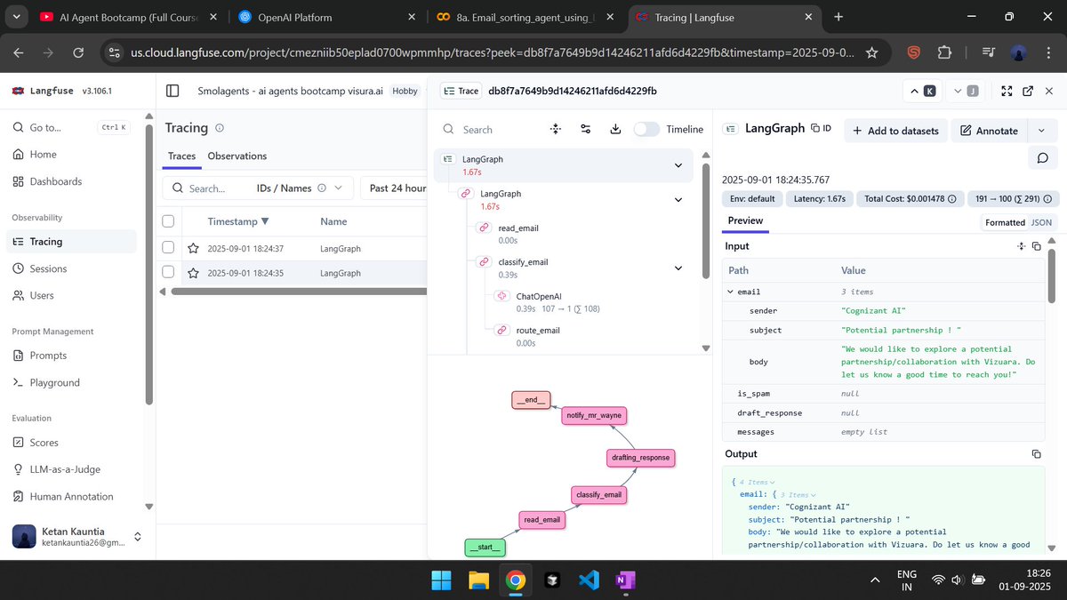1067x600 pixels.
Task: Toggle the Timeline switch
Action: (646, 129)
